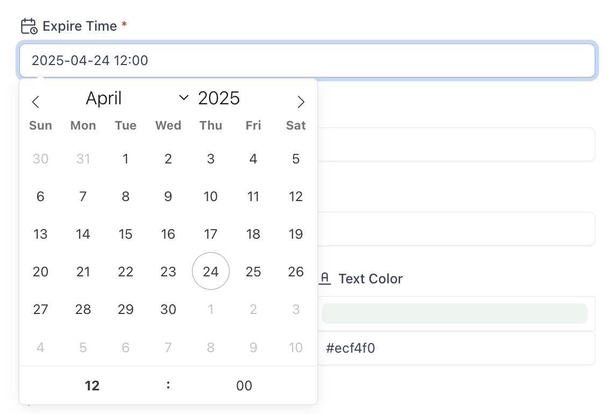This screenshot has height=414, width=613.
Task: Click the Expire Time input field
Action: 307,60
